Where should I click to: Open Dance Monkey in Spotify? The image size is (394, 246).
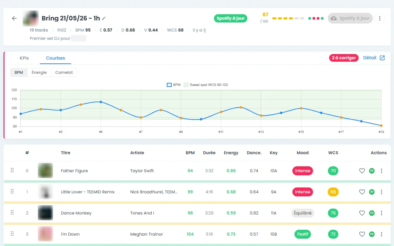click(x=372, y=213)
